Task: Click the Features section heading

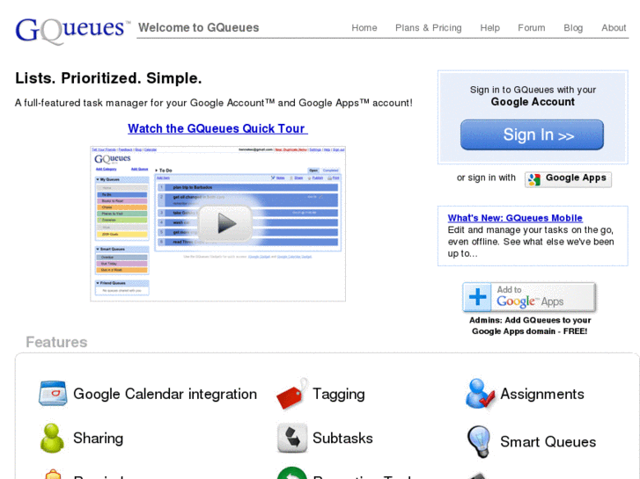Action: (56, 342)
